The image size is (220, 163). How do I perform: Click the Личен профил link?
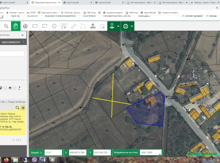(193, 16)
